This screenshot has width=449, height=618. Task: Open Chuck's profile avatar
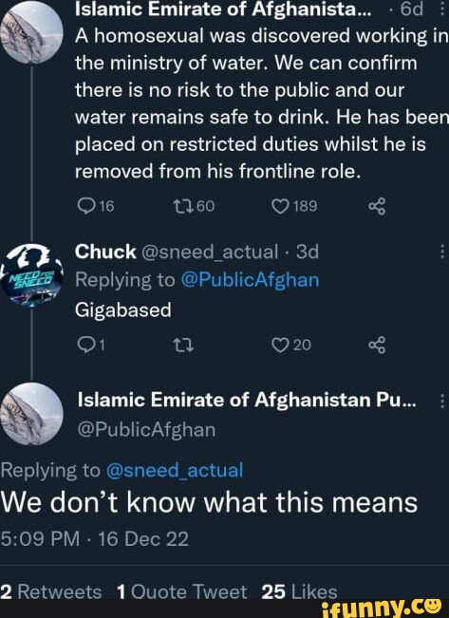point(31,275)
